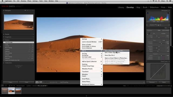Screen dimensions: 173x97
Task: Click the Previous button
Action: coord(152,82)
